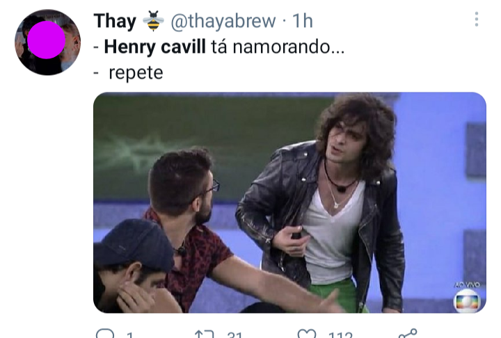Click the like count 112
Image resolution: width=501 pixels, height=338 pixels.
[x=340, y=335]
